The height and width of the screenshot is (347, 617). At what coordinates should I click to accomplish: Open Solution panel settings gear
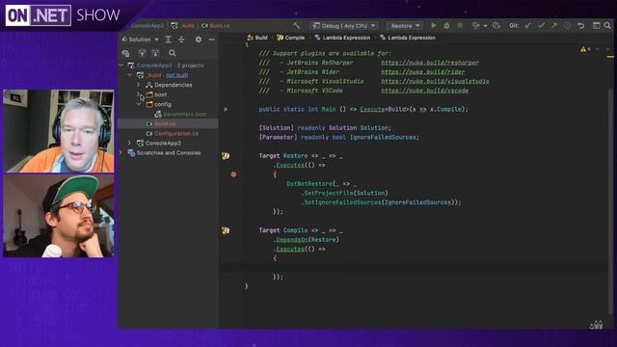199,40
